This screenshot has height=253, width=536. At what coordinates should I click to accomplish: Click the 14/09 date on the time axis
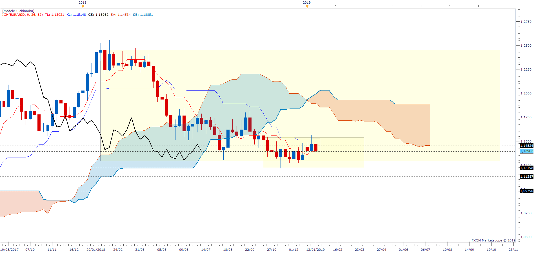[x=470, y=250]
